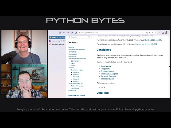Open the Configuration sub-item in contents

pyautogui.click(x=76, y=61)
